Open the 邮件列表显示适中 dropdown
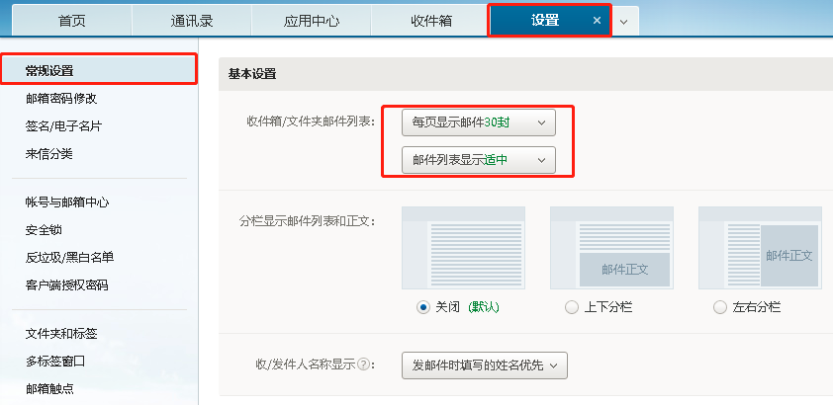833x405 pixels. [x=479, y=159]
